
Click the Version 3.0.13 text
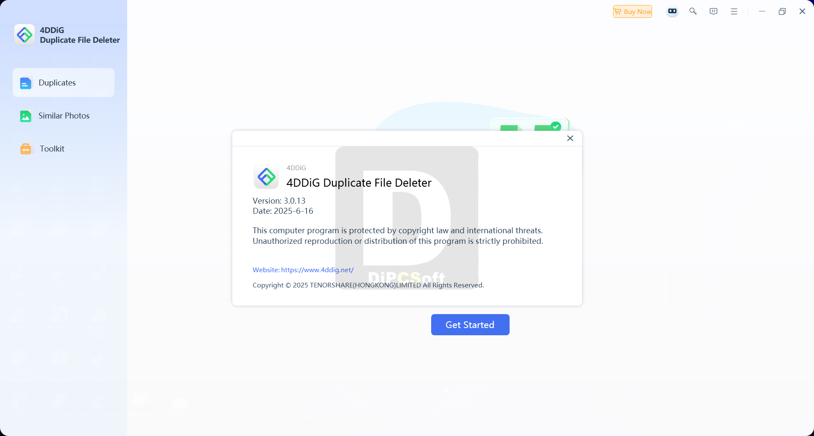279,201
